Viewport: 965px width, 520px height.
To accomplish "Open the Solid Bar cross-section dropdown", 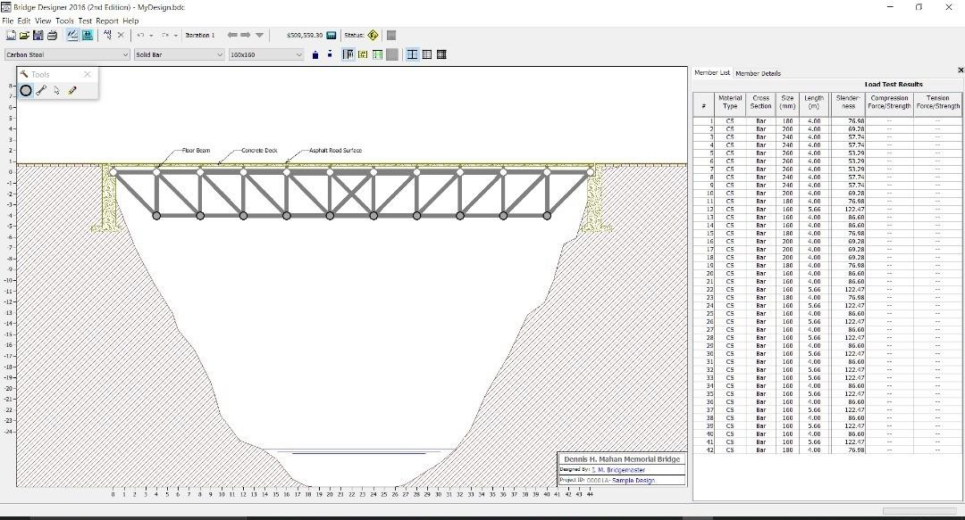I will tap(179, 54).
